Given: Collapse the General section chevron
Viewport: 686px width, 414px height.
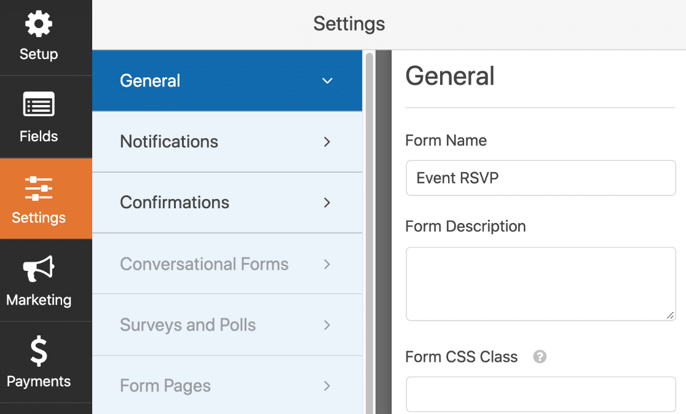Looking at the screenshot, I should (x=327, y=81).
